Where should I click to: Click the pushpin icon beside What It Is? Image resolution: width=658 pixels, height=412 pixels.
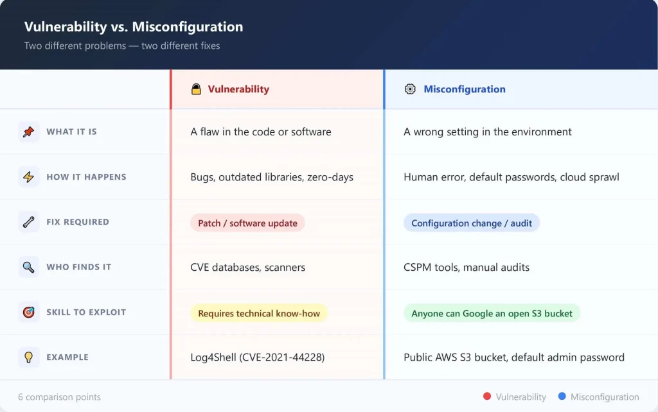(28, 132)
